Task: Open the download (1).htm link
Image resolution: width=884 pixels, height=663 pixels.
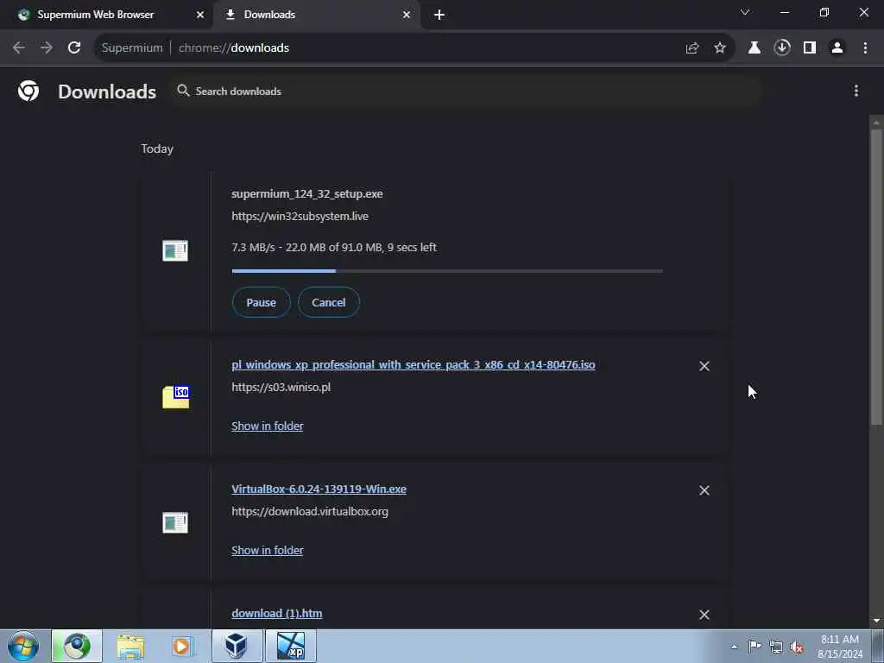Action: pyautogui.click(x=277, y=614)
